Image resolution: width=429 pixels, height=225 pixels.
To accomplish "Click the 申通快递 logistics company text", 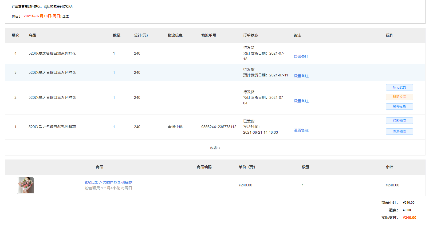I will 175,127.
